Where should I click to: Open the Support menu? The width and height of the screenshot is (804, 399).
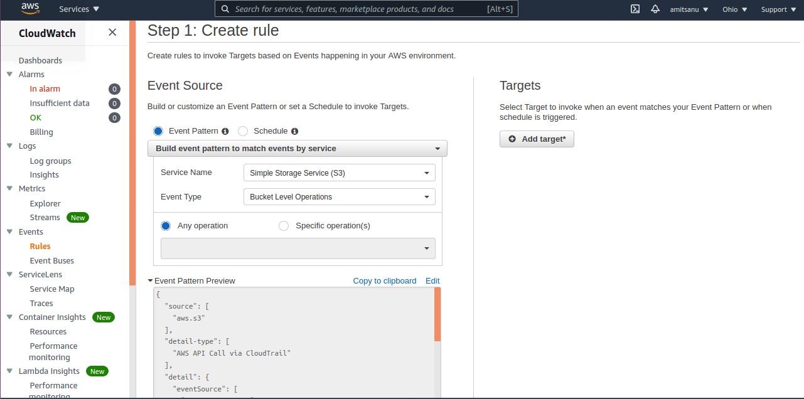coord(778,9)
